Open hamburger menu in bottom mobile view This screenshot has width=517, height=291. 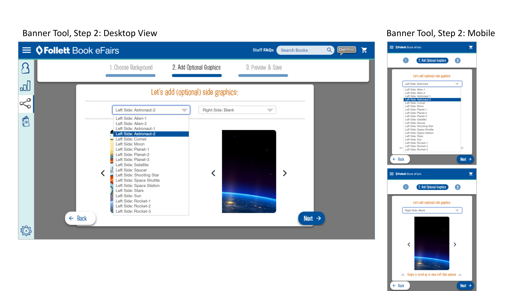(x=392, y=174)
